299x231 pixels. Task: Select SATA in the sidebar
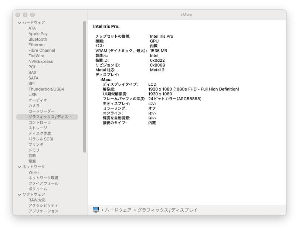click(x=33, y=78)
